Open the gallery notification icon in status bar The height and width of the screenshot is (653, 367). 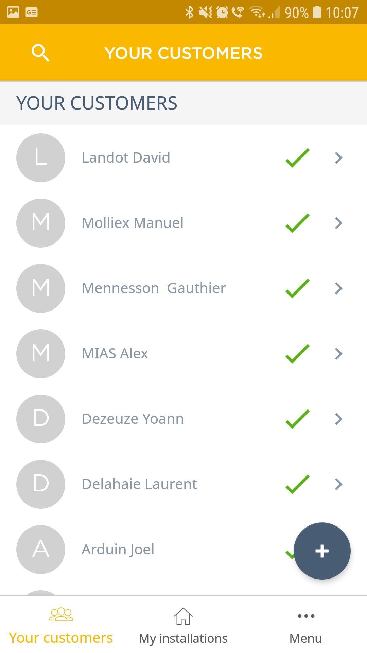13,12
